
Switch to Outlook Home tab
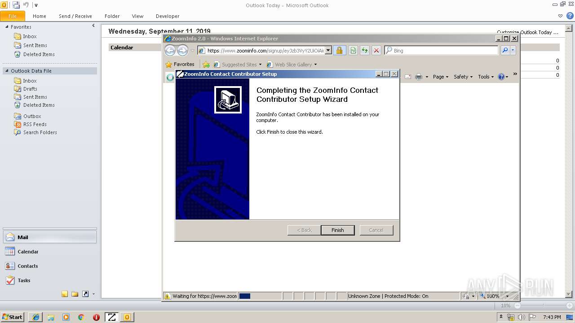coord(39,16)
